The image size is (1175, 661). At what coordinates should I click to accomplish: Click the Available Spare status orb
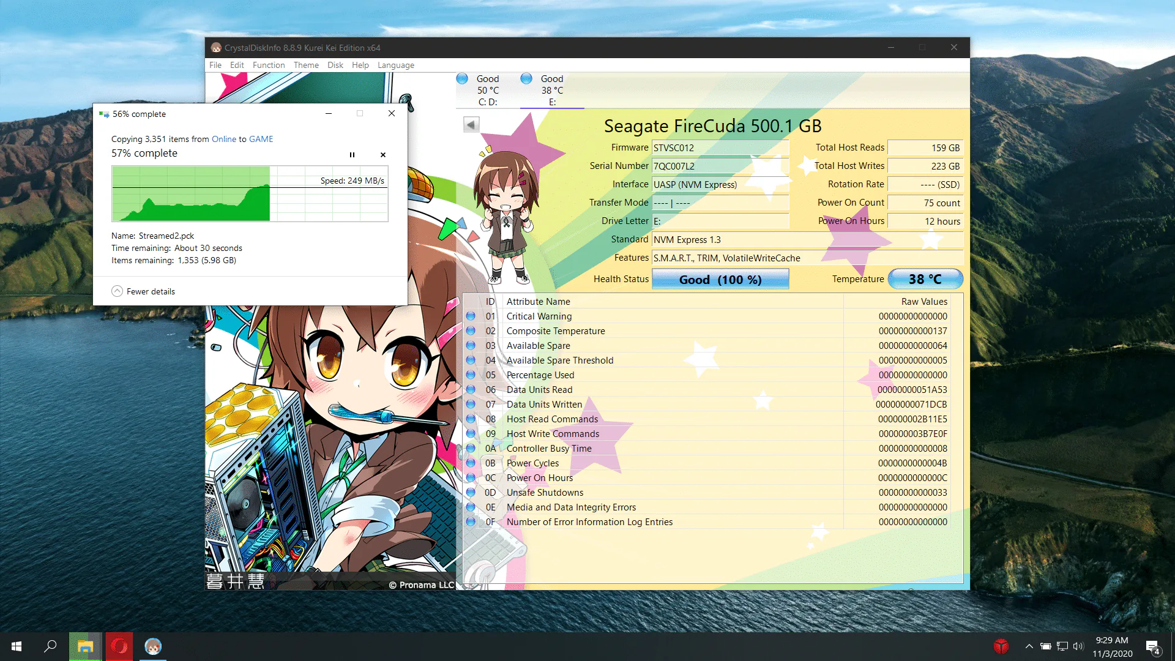click(471, 345)
